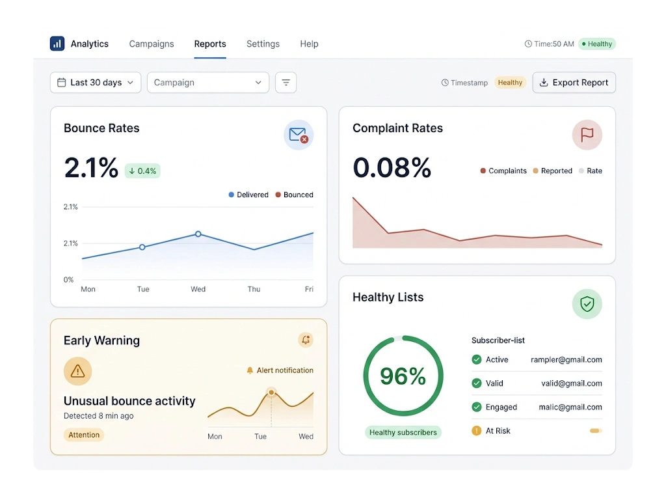Click the clock icon beside Timestamp
The image size is (666, 498).
tap(445, 83)
